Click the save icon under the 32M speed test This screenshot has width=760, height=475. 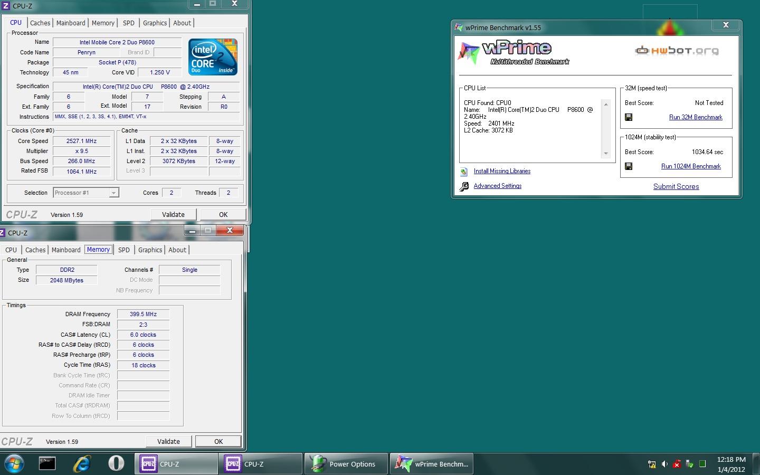pos(628,117)
